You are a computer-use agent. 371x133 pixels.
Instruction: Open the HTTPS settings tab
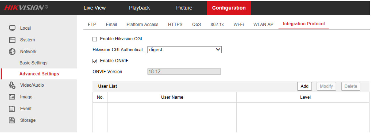coord(175,24)
